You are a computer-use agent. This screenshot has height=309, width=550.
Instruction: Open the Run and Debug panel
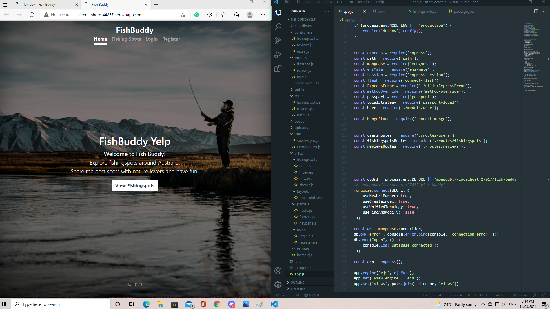[278, 54]
